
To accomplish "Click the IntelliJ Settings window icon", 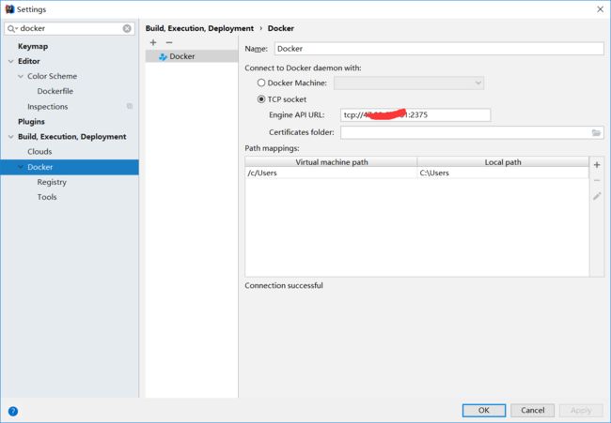I will tap(9, 9).
